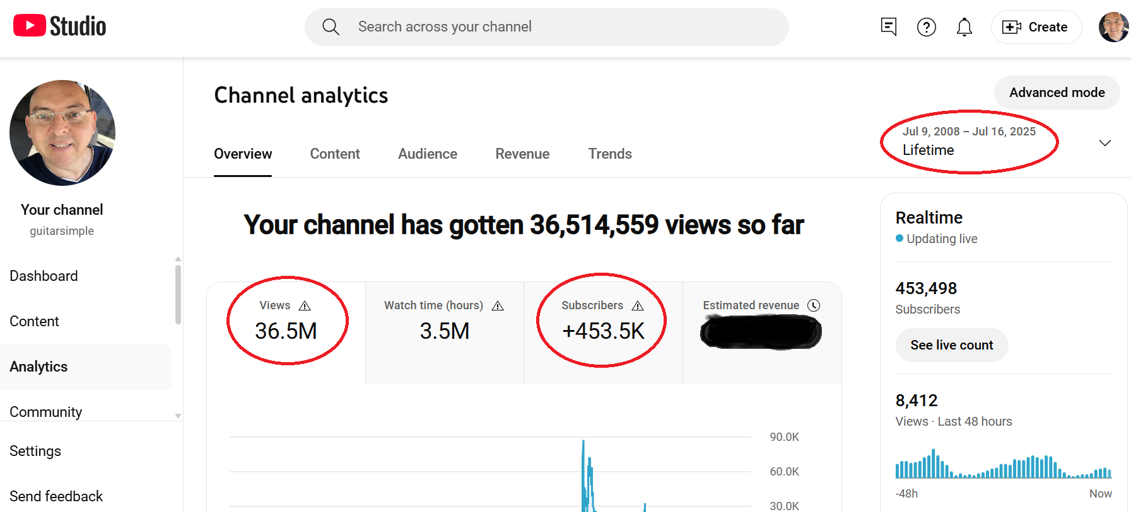This screenshot has height=512, width=1131.
Task: Click the large channel profile picture
Action: coord(62,133)
